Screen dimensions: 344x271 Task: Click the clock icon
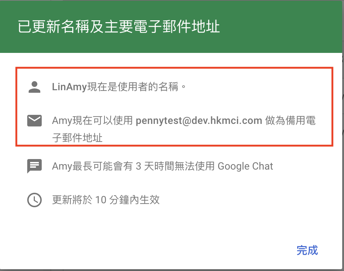(x=34, y=200)
